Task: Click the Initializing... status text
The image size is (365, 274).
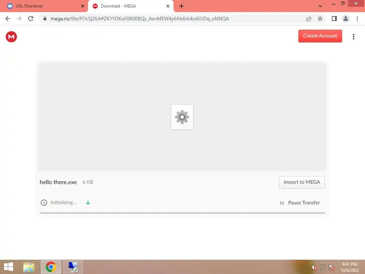Action: coord(63,203)
